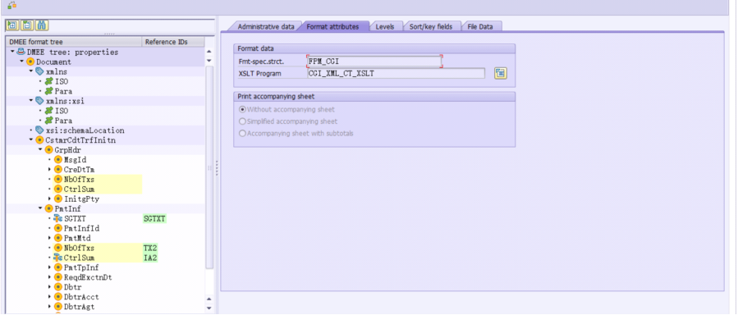
Task: Collapse the GrpHdr node arrow
Action: [40, 149]
